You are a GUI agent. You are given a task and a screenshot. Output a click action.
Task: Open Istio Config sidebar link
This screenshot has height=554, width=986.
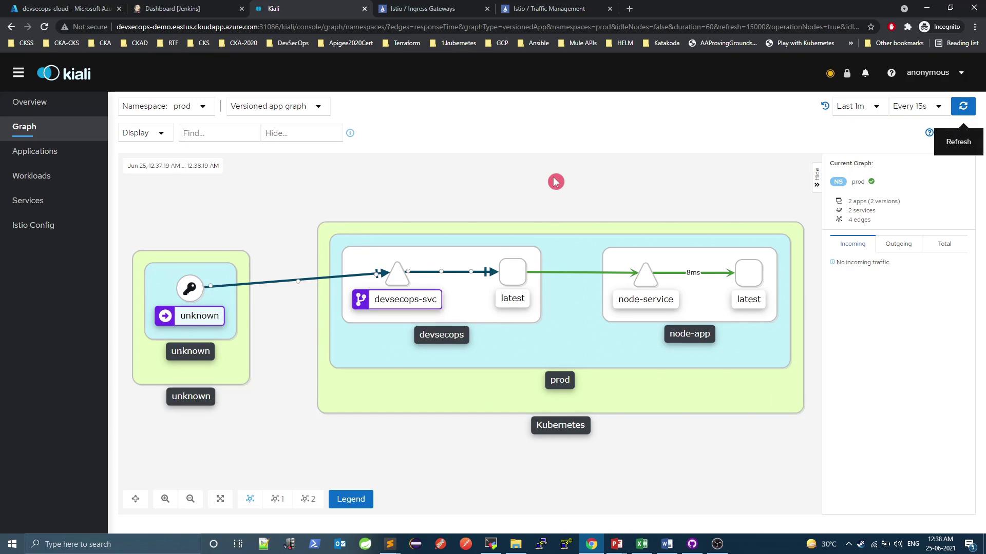(x=33, y=225)
